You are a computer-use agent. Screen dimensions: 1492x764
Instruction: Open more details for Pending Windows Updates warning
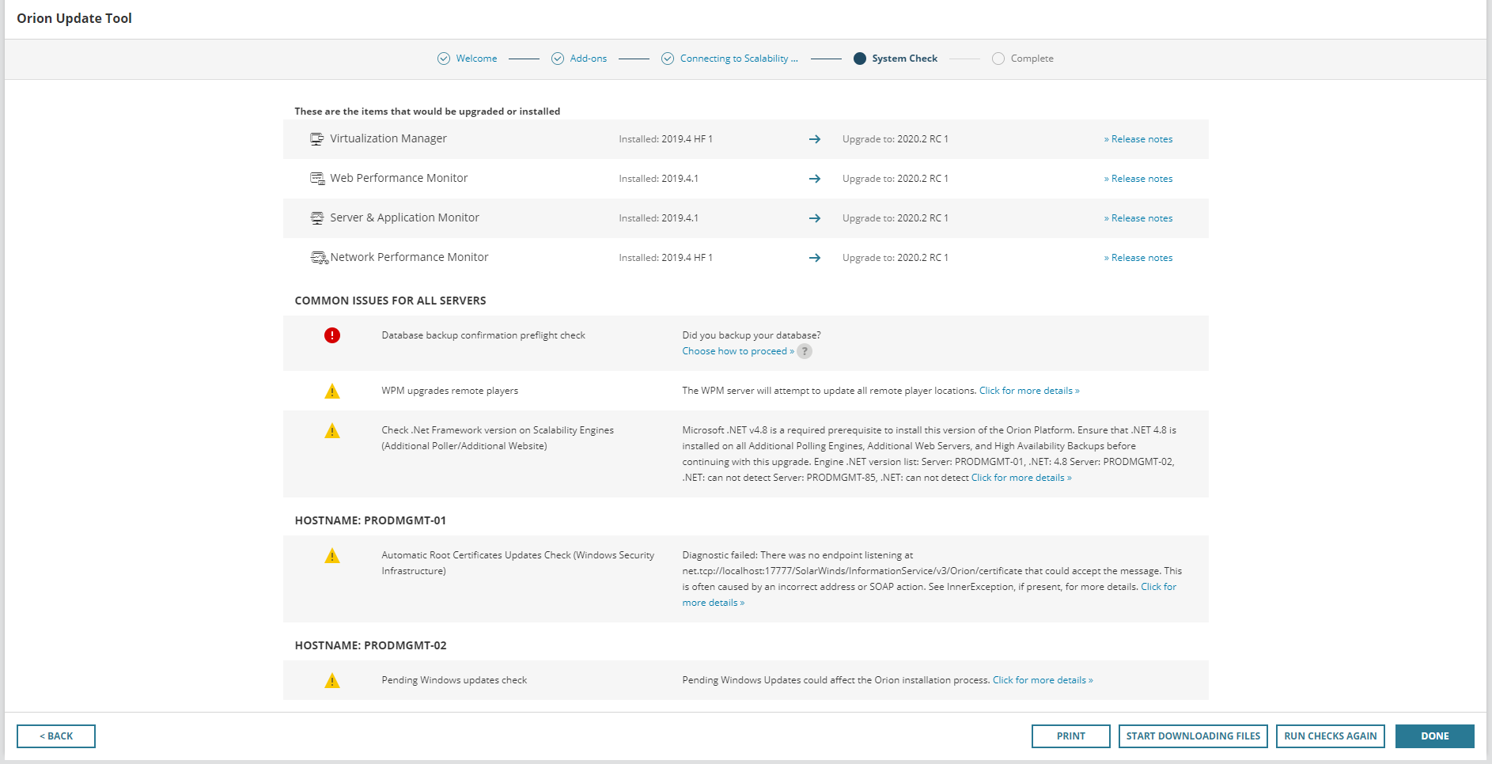1043,680
